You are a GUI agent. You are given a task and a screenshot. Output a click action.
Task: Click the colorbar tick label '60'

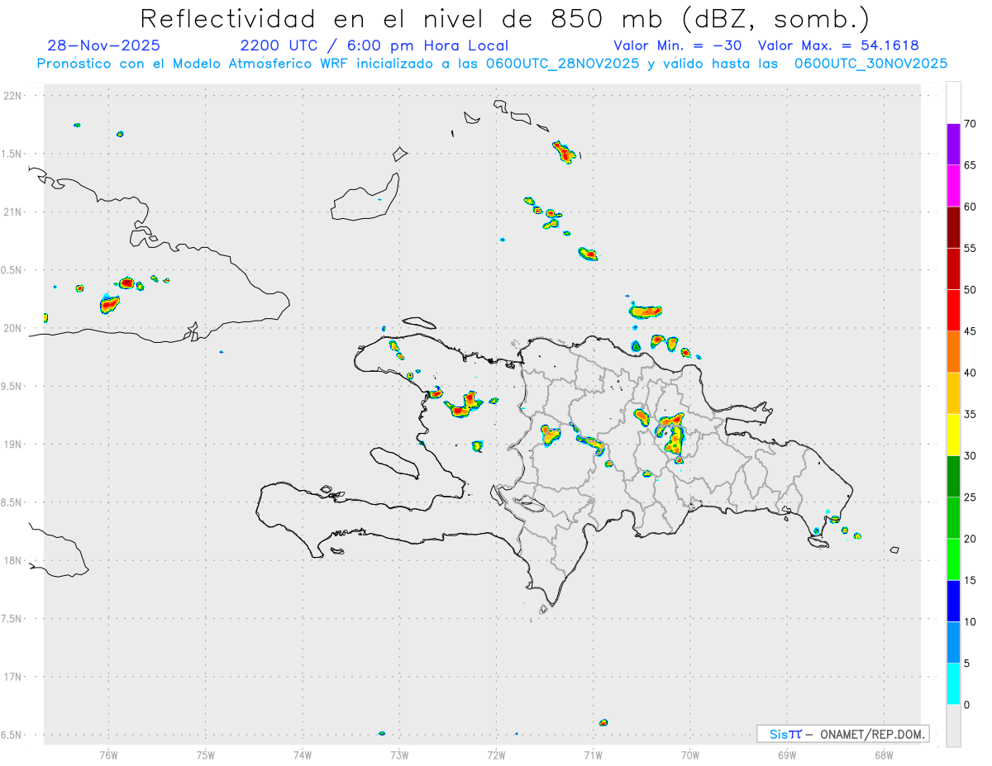click(970, 207)
